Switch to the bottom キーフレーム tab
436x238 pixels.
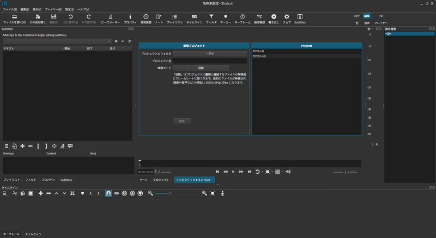pos(11,234)
